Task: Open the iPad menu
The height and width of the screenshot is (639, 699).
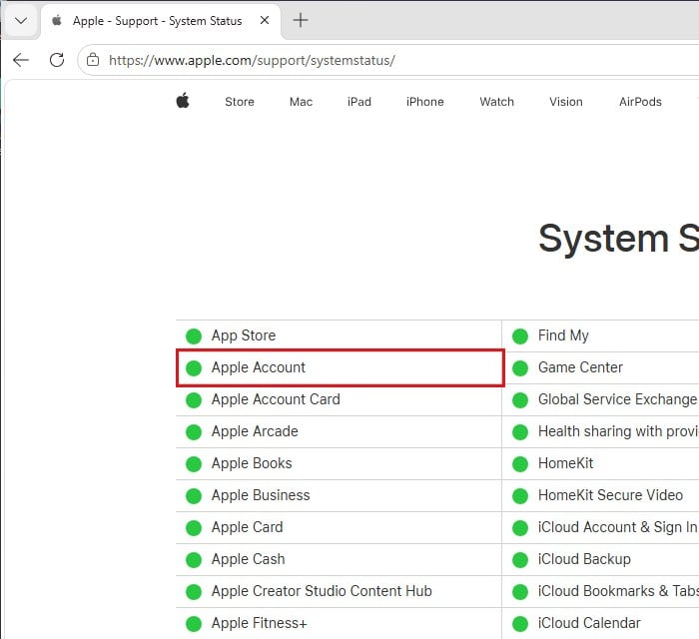Action: tap(359, 102)
